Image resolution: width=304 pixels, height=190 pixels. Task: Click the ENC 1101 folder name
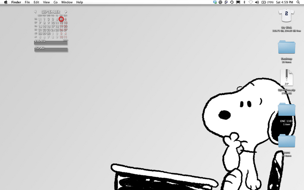point(286,121)
